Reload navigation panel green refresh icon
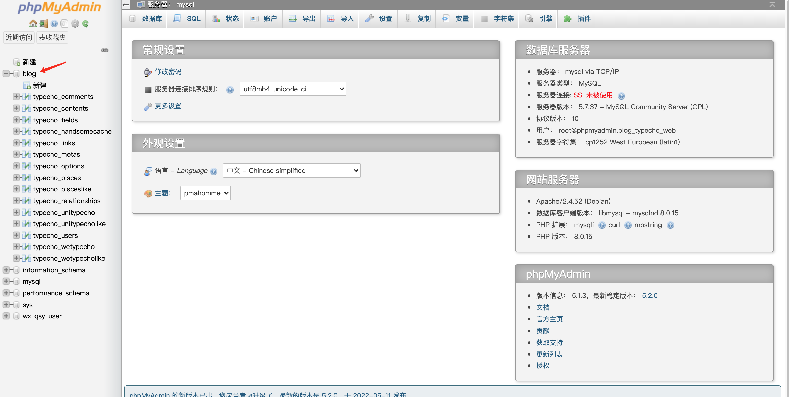Screen dimensions: 789x397 [x=85, y=23]
